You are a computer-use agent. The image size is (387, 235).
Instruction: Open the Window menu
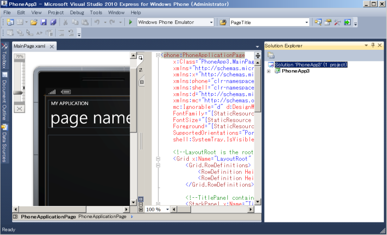pos(116,13)
